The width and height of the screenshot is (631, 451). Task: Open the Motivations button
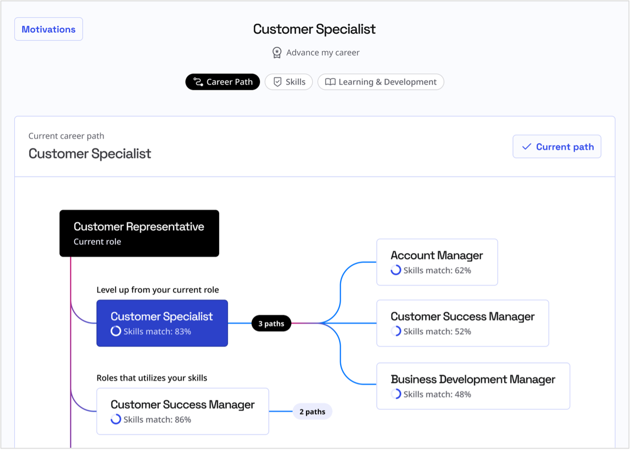49,29
